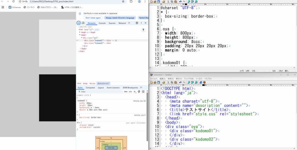297x150 pixels.
Task: Open DevTools settings gear
Action: [x=137, y=23]
